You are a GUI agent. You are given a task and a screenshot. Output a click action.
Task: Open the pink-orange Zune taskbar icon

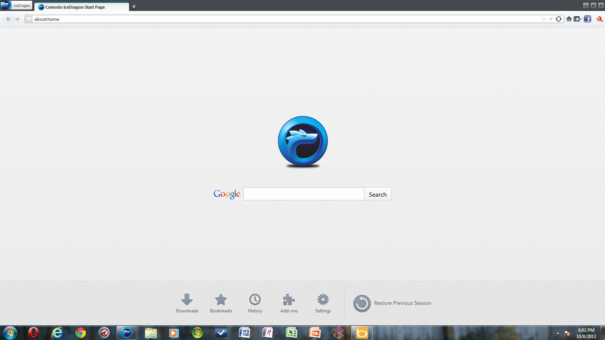coord(338,333)
